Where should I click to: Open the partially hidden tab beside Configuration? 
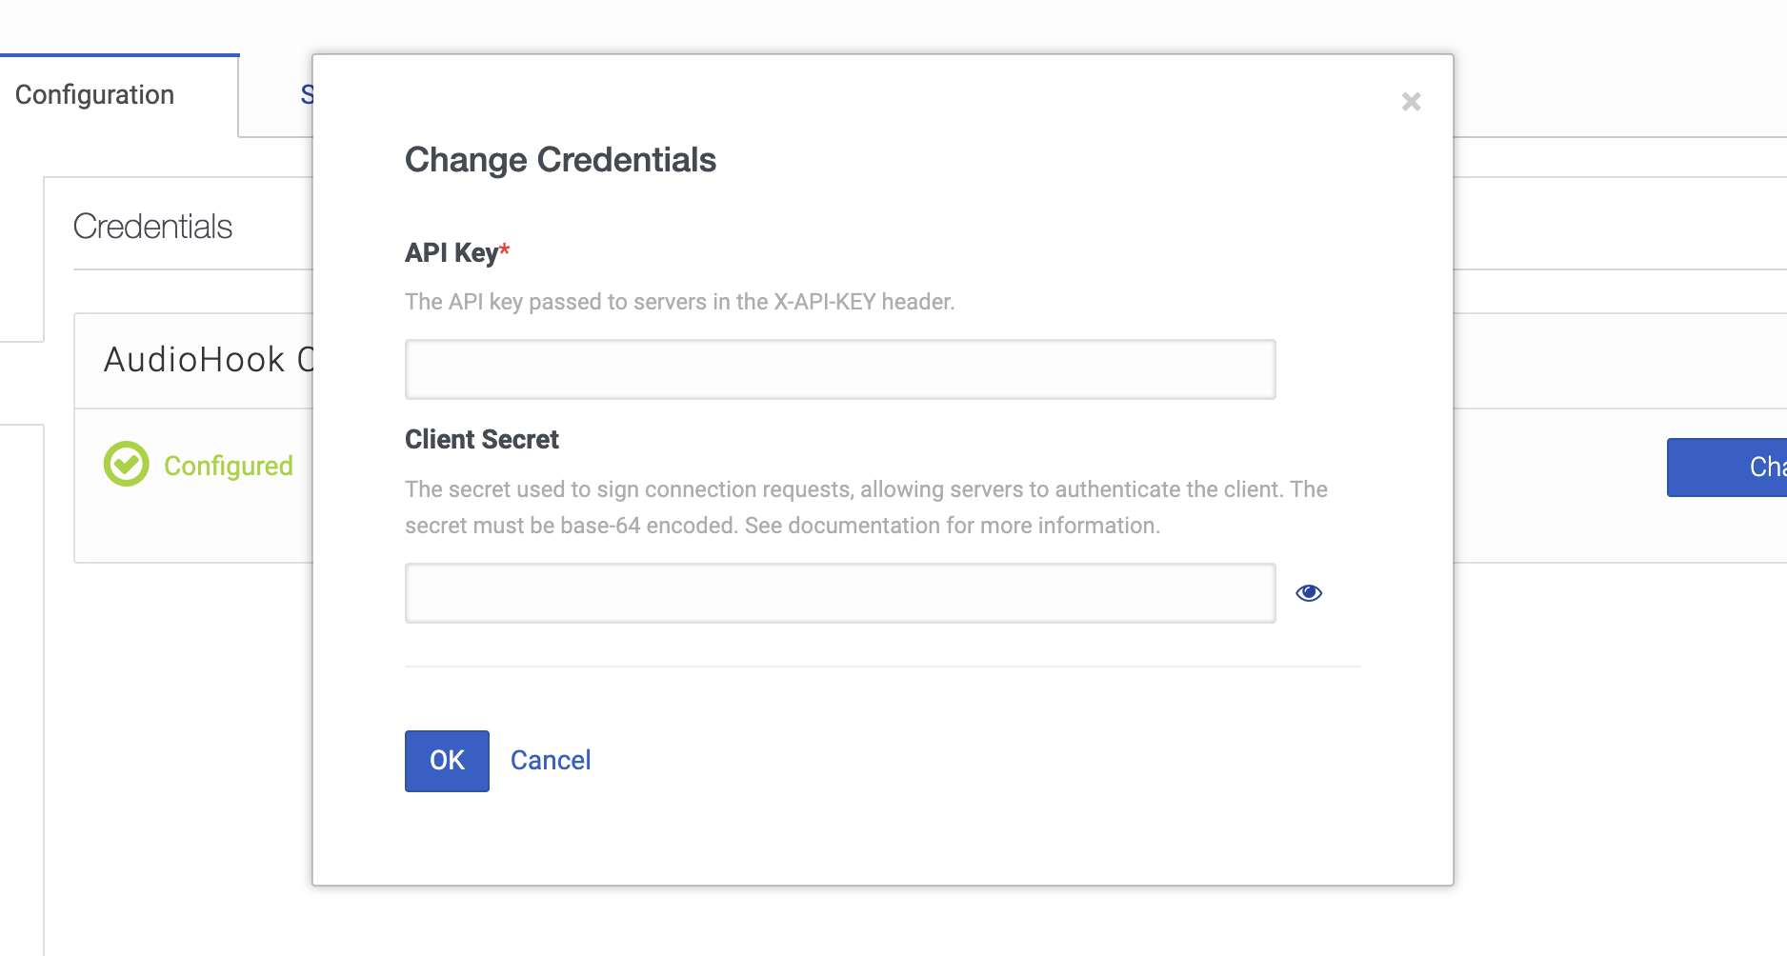pyautogui.click(x=306, y=95)
